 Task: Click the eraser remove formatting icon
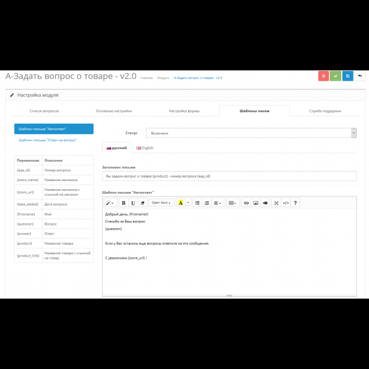142,203
